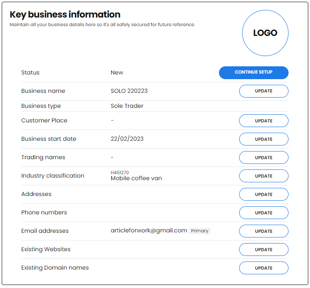Click the Customer Place label
Image resolution: width=310 pixels, height=288 pixels.
pos(44,120)
